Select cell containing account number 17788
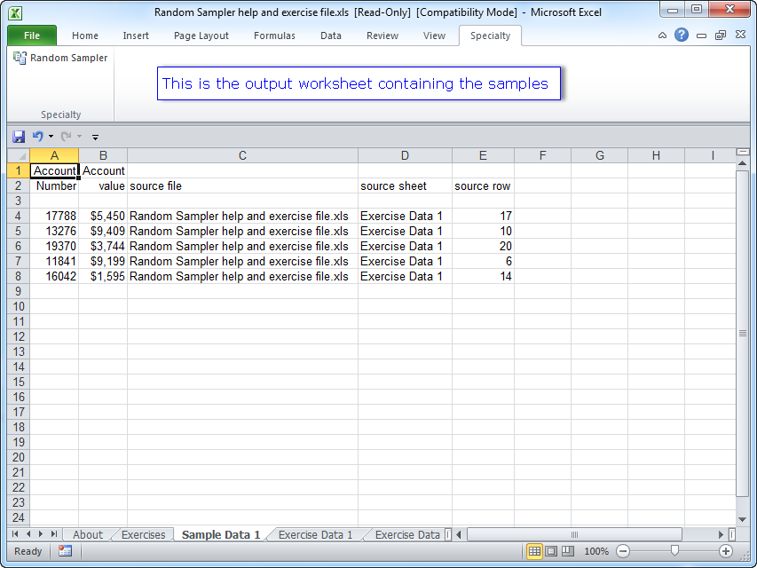The width and height of the screenshot is (757, 568). click(54, 216)
